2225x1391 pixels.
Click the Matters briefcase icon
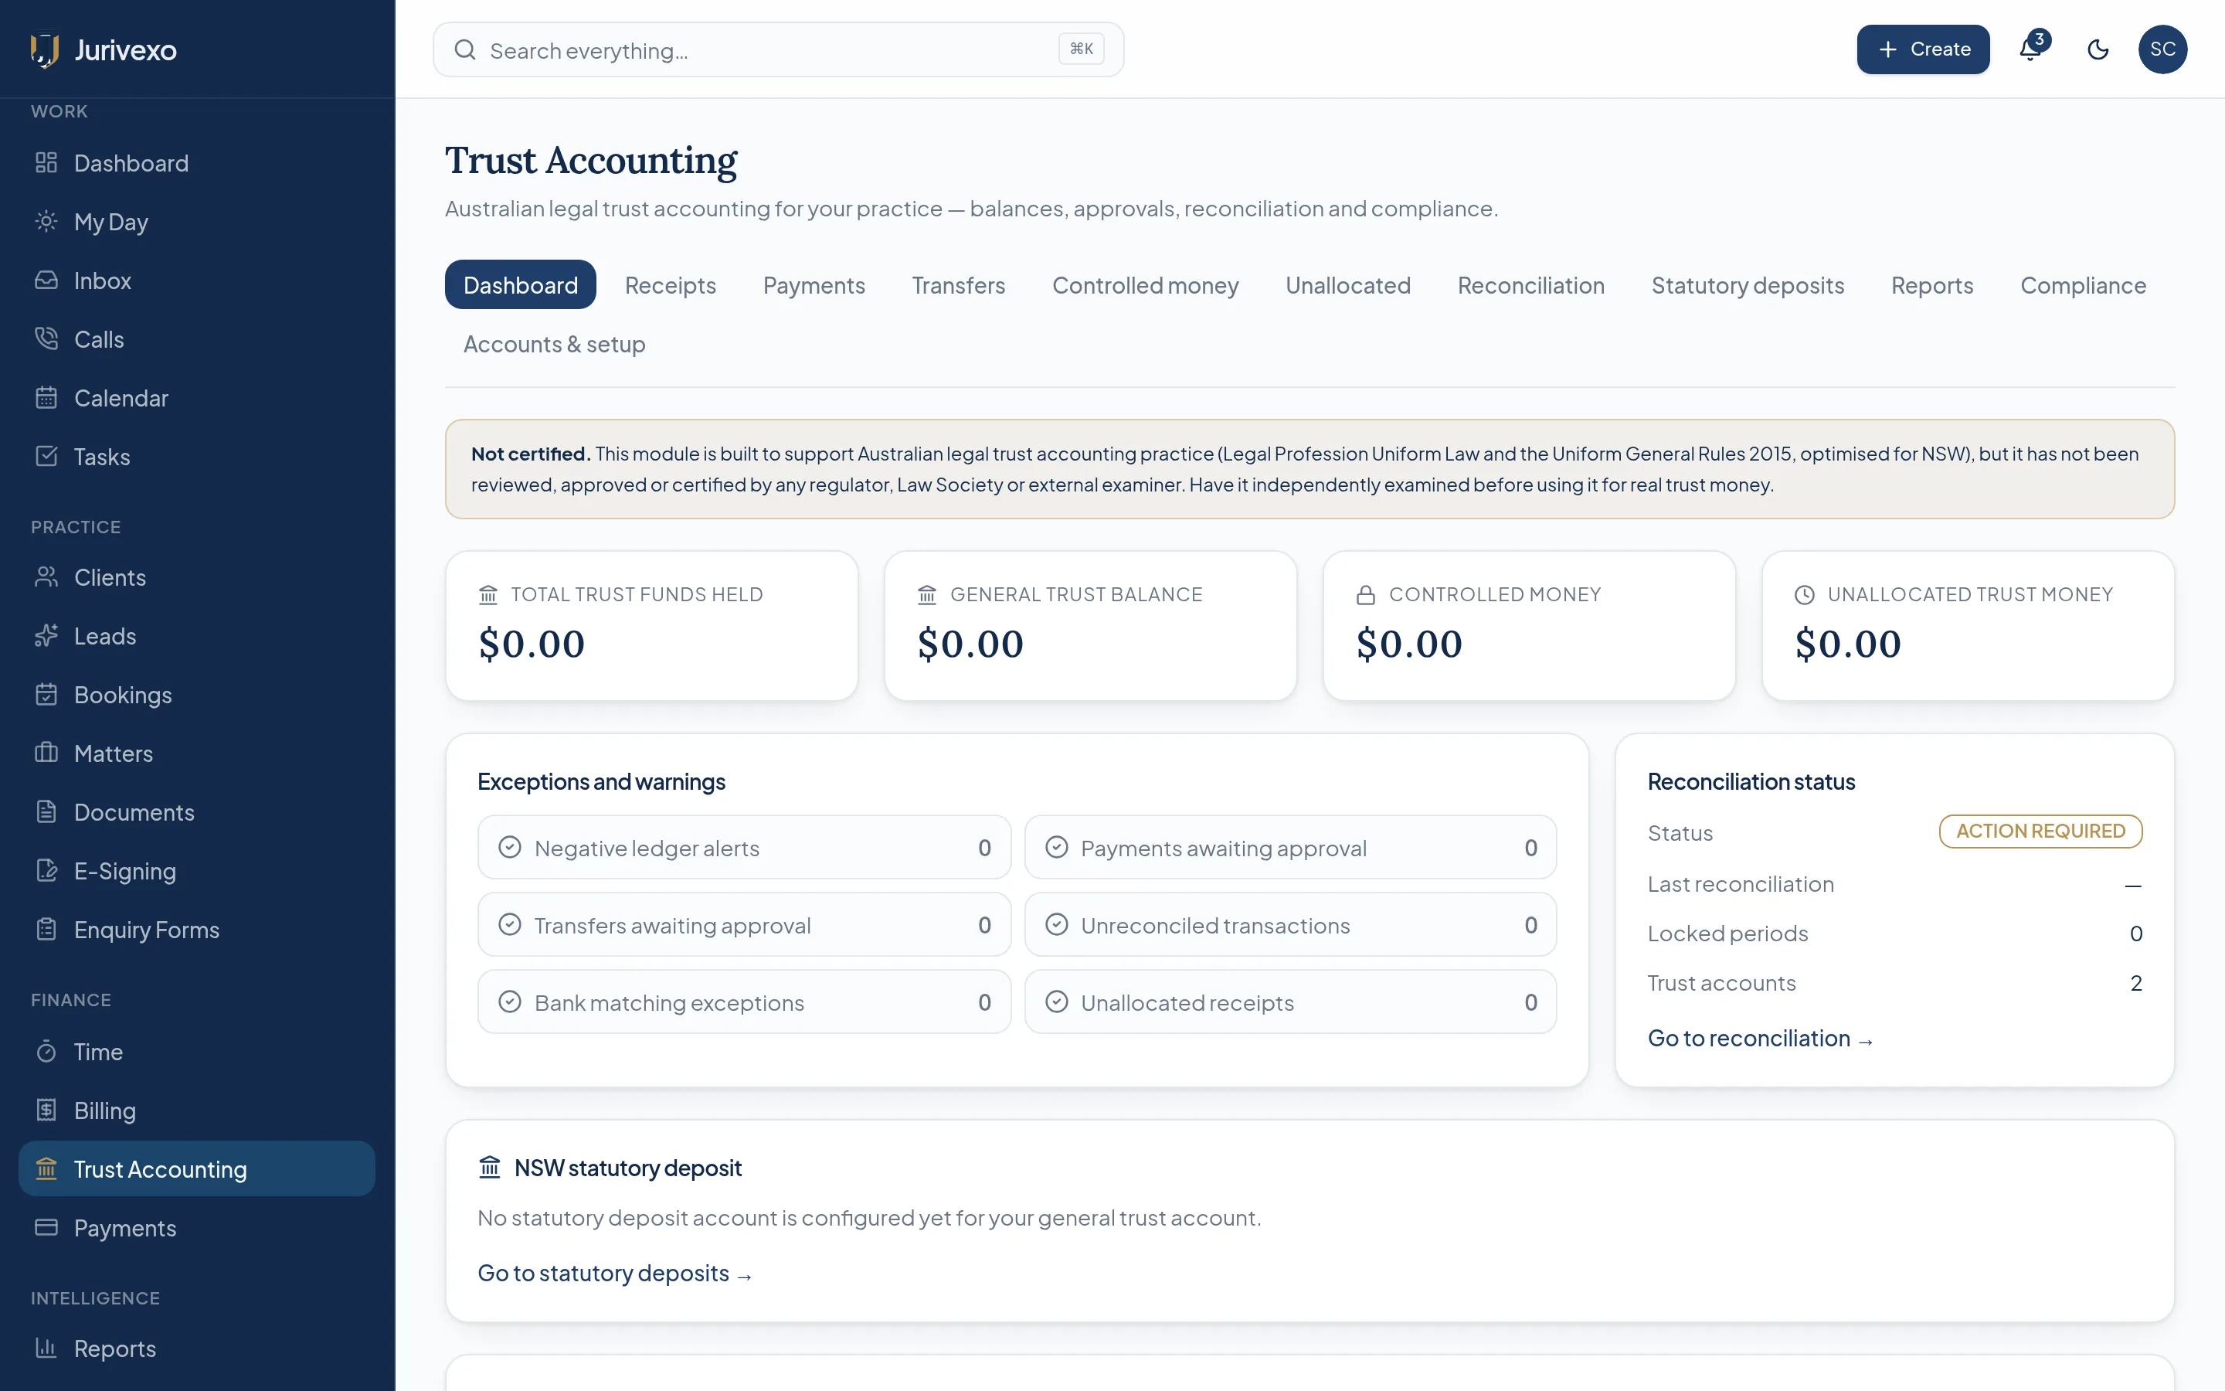click(x=46, y=753)
